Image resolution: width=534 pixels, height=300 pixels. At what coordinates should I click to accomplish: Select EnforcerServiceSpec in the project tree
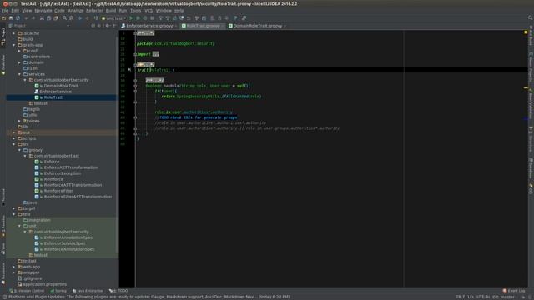pos(65,243)
